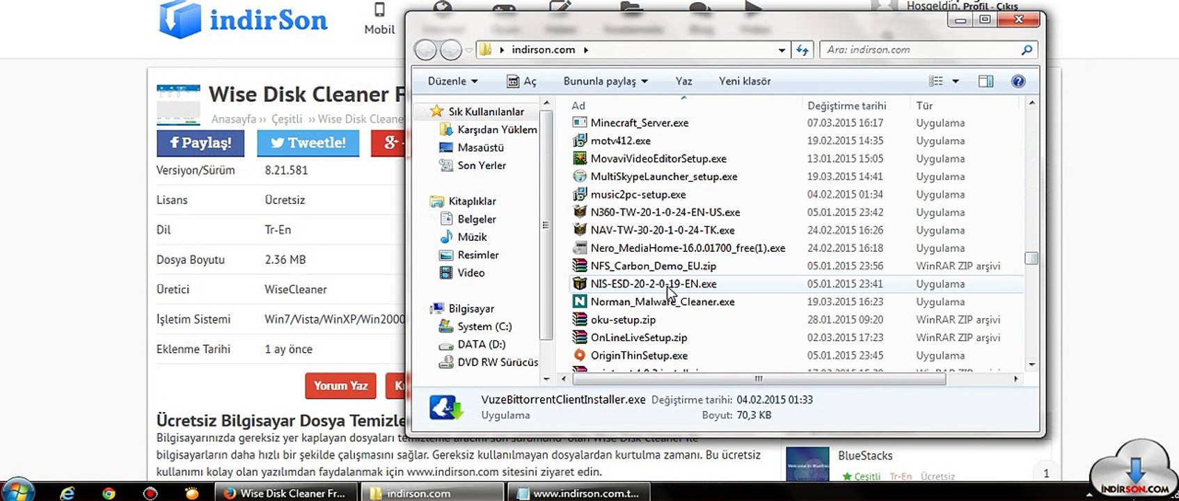The height and width of the screenshot is (501, 1179).
Task: Open the Bununla paylaş dropdown
Action: pos(606,81)
